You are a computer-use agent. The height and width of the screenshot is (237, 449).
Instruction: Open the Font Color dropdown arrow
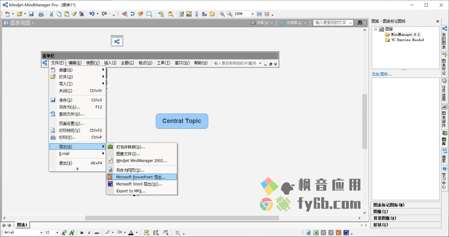coord(137,233)
